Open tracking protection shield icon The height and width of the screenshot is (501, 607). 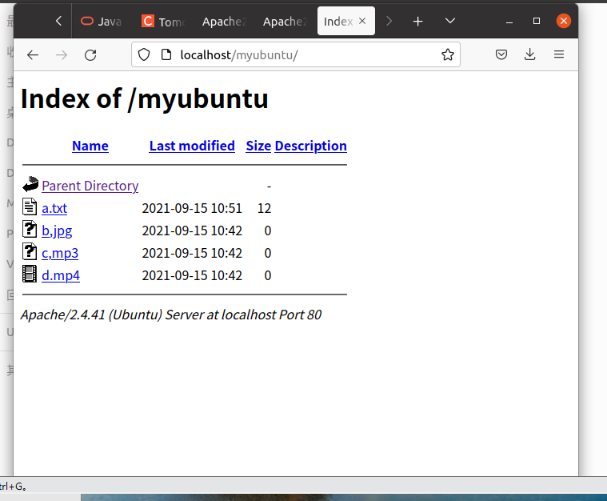(x=144, y=54)
